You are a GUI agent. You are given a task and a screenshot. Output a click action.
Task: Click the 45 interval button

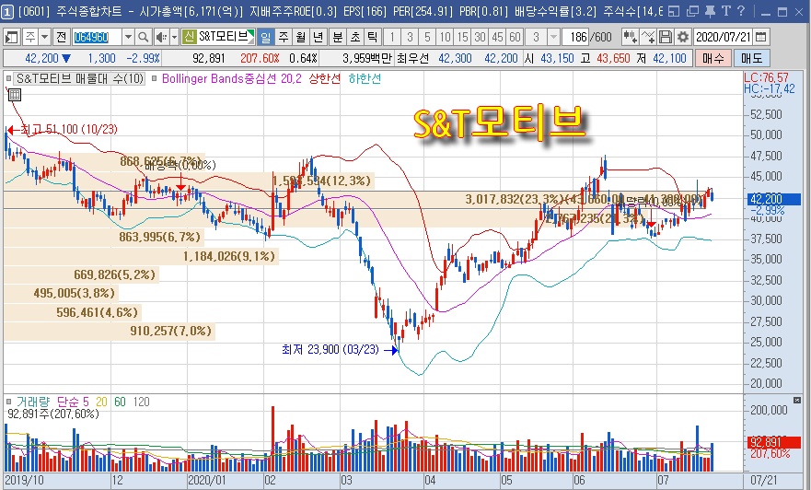[x=498, y=37]
